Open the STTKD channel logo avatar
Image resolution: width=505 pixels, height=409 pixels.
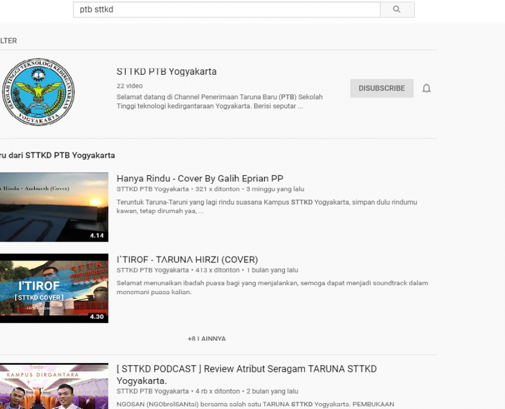coord(38,91)
